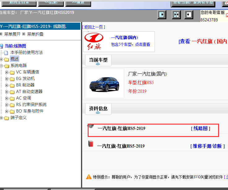Click the folder icon for RS 约束保护系统
The height and width of the screenshot is (190, 228).
[x=12, y=105]
